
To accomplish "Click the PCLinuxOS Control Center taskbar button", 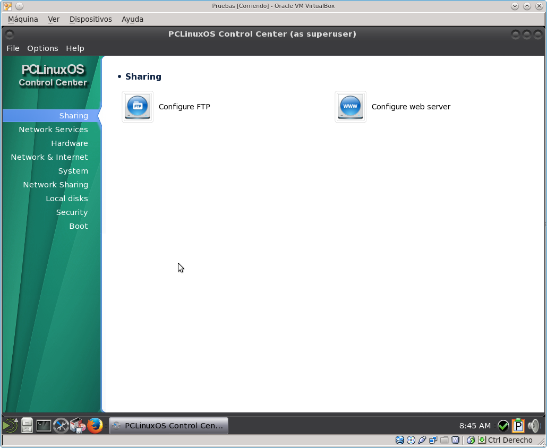I will point(168,425).
